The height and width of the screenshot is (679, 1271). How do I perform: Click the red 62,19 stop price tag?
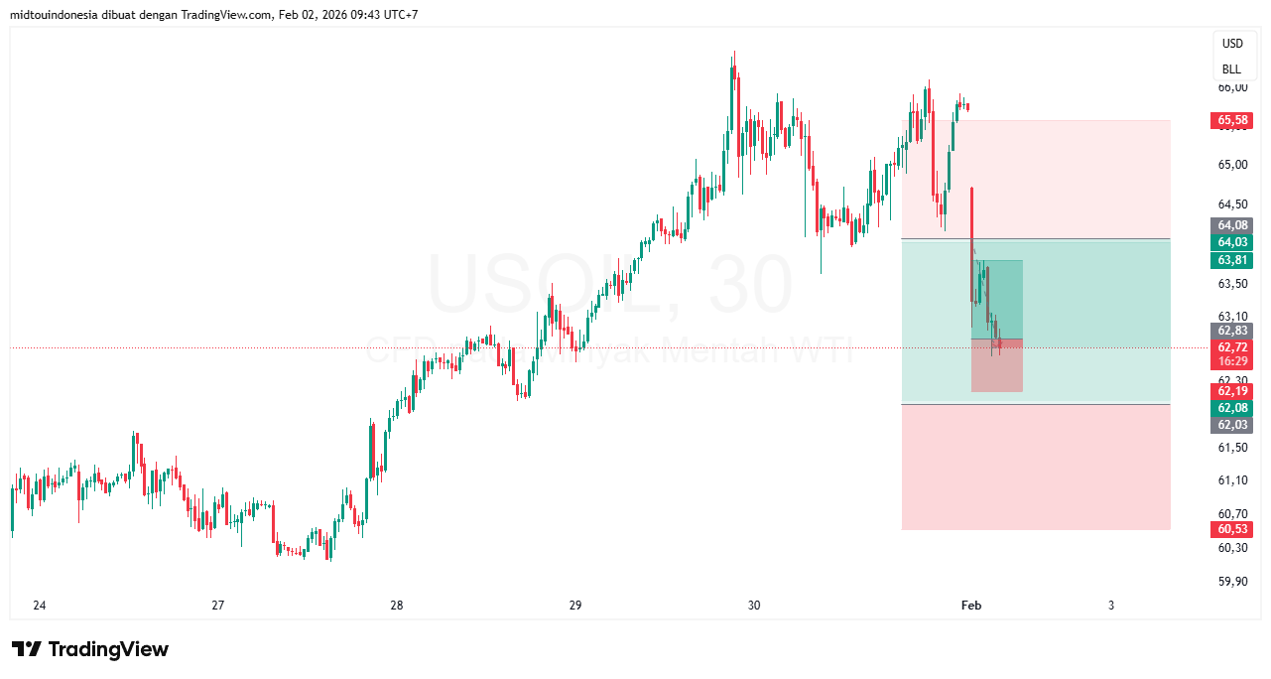pyautogui.click(x=1231, y=391)
